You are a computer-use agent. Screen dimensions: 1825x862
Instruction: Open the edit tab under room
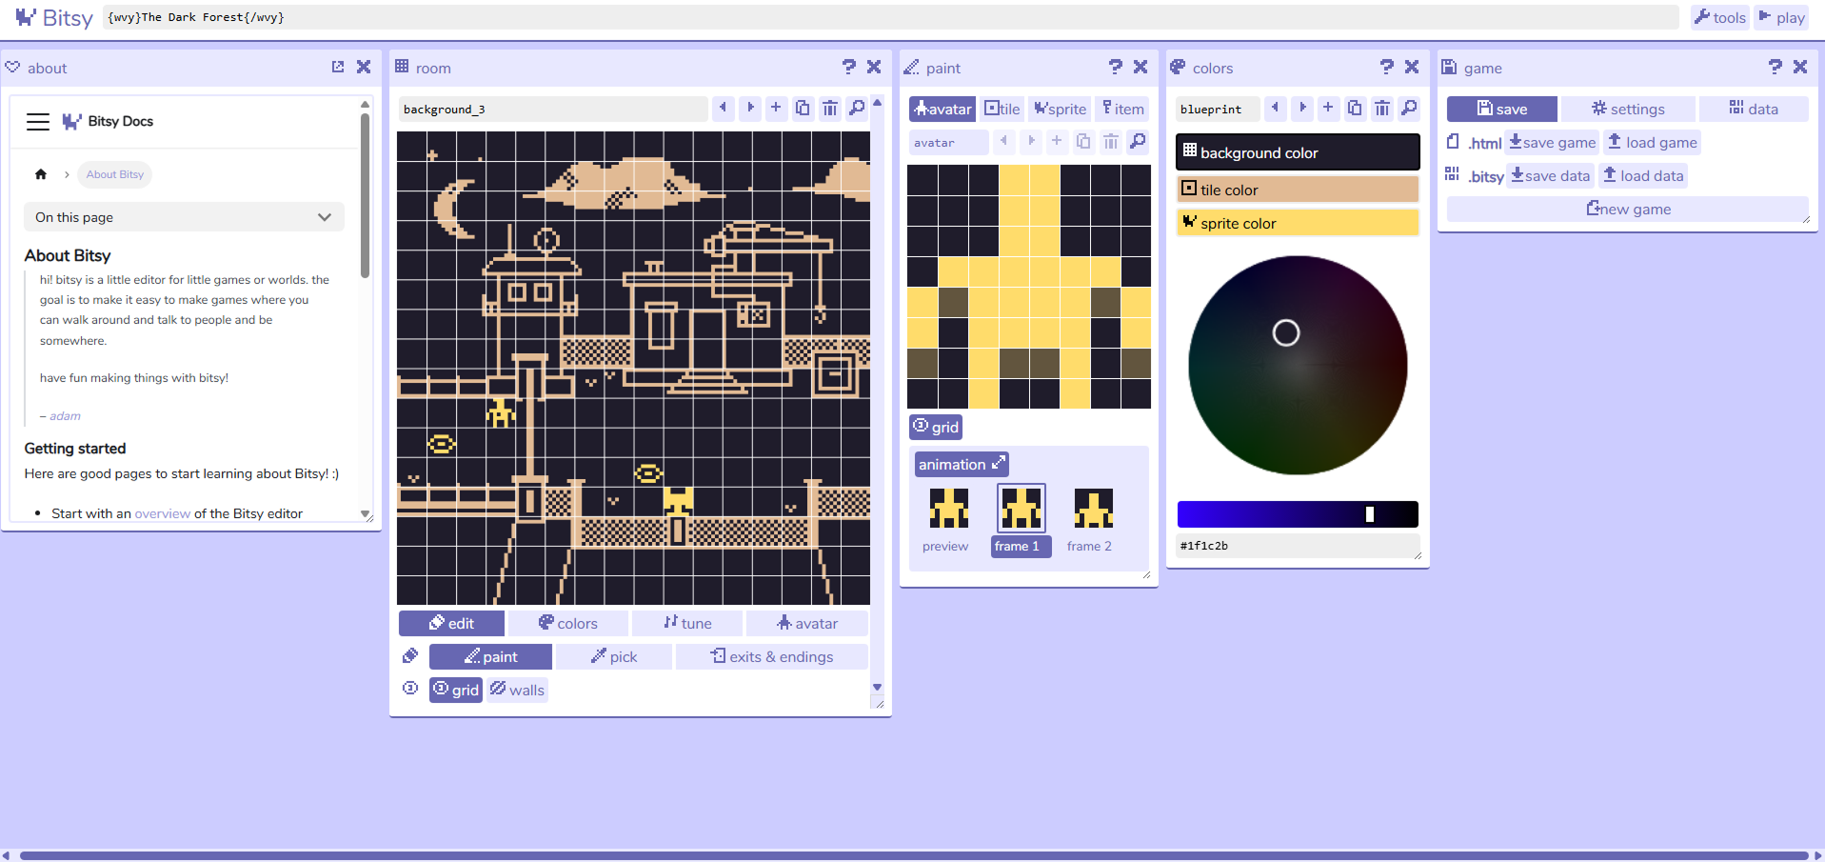pyautogui.click(x=451, y=623)
